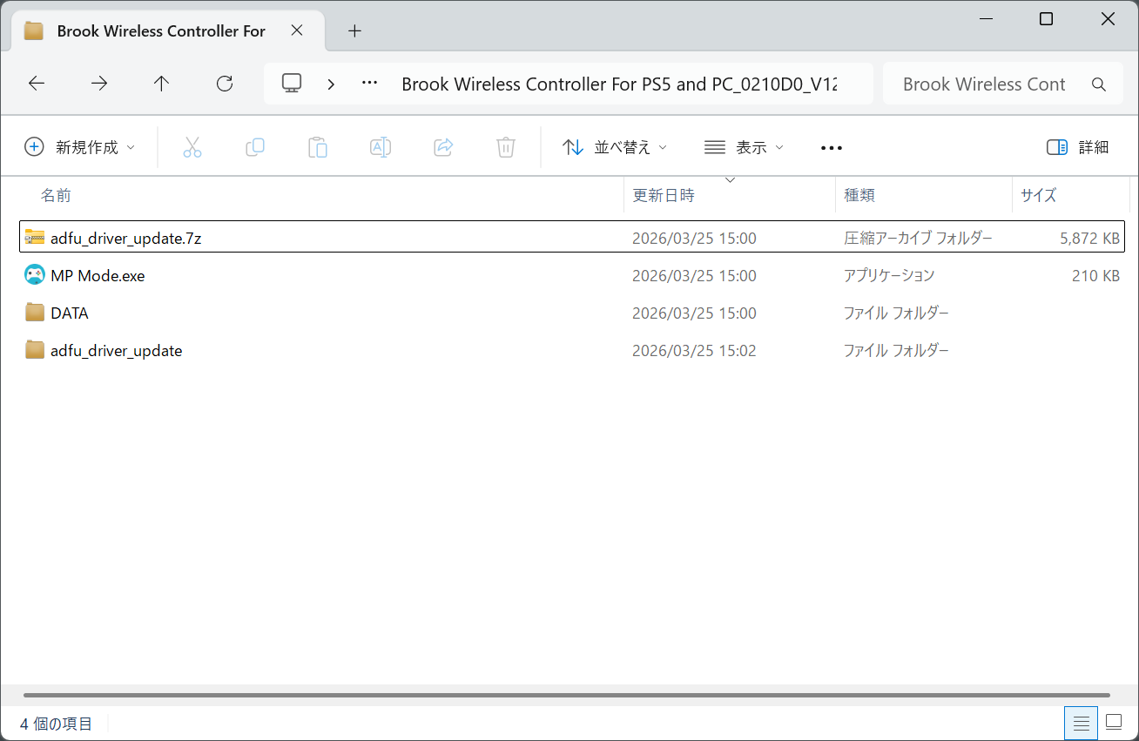Screen dimensions: 1139x741
Task: Click the Back navigation arrow
Action: pyautogui.click(x=36, y=84)
